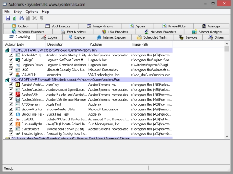Screen dimensions: 233x174
Task: Click the Delete X toolbar icon
Action: pyautogui.click(x=35, y=18)
